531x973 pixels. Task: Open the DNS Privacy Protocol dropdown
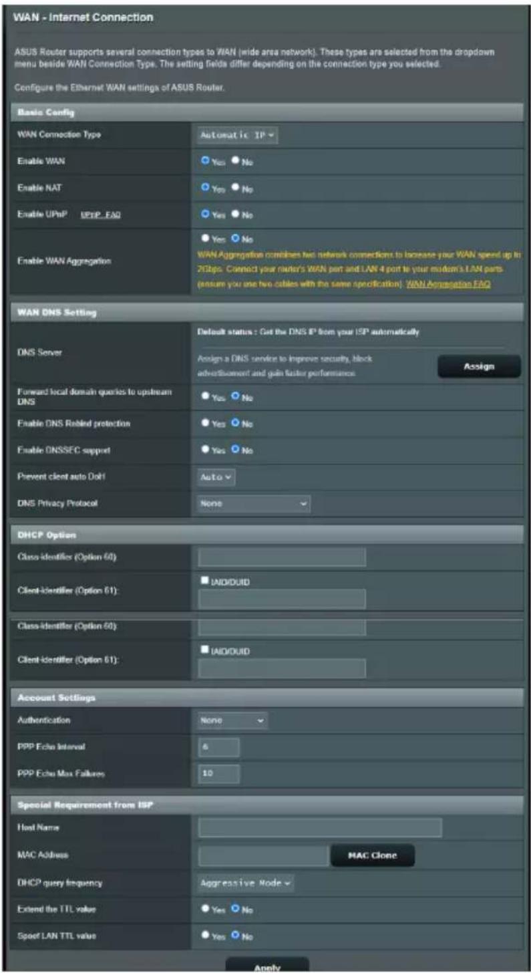254,503
